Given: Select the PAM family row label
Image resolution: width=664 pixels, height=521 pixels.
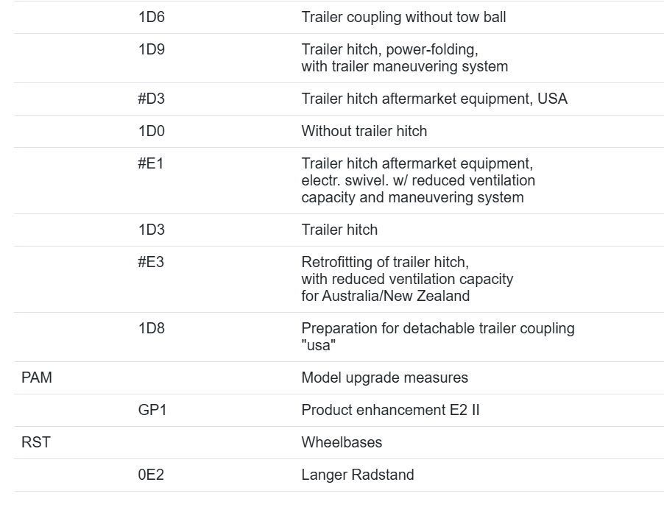Looking at the screenshot, I should click(37, 378).
